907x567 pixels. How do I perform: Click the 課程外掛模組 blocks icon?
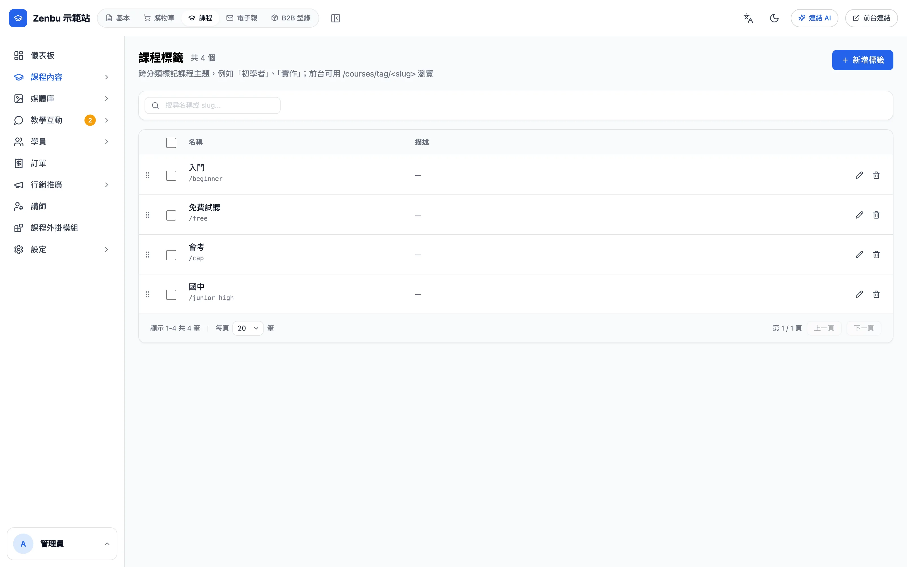[x=19, y=228]
